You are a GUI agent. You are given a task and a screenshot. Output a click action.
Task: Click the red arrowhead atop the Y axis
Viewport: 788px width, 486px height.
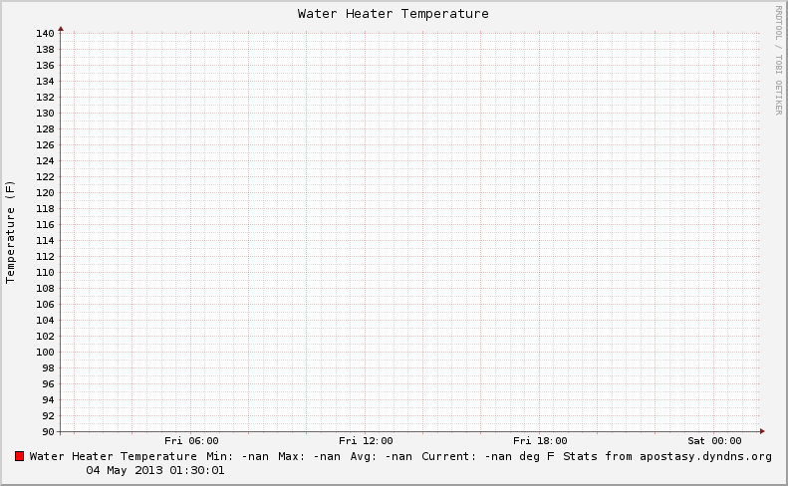pos(61,29)
